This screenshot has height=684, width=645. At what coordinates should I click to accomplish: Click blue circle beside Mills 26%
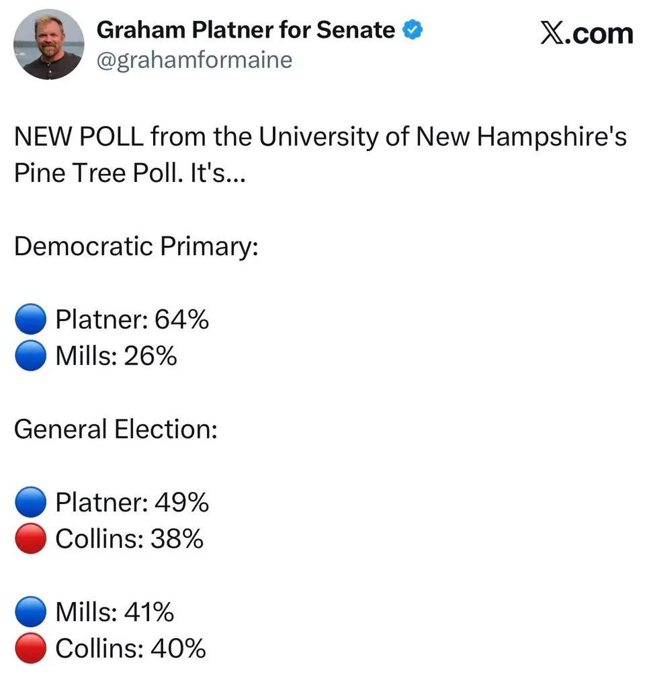click(x=30, y=356)
